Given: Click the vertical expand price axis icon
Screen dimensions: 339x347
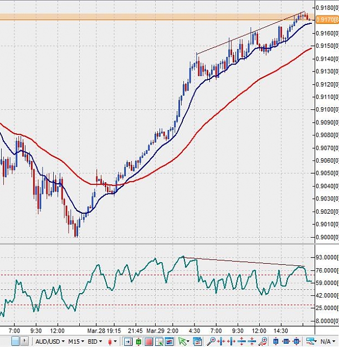Looking at the screenshot, I should coord(242,341).
